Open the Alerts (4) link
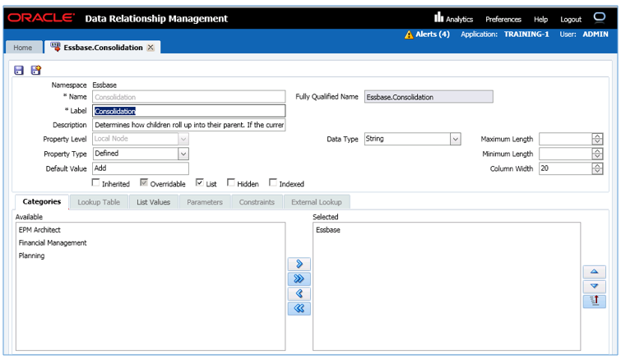The width and height of the screenshot is (621, 359). click(x=433, y=35)
